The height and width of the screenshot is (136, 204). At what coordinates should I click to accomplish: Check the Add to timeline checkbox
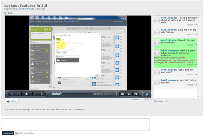coord(16,133)
